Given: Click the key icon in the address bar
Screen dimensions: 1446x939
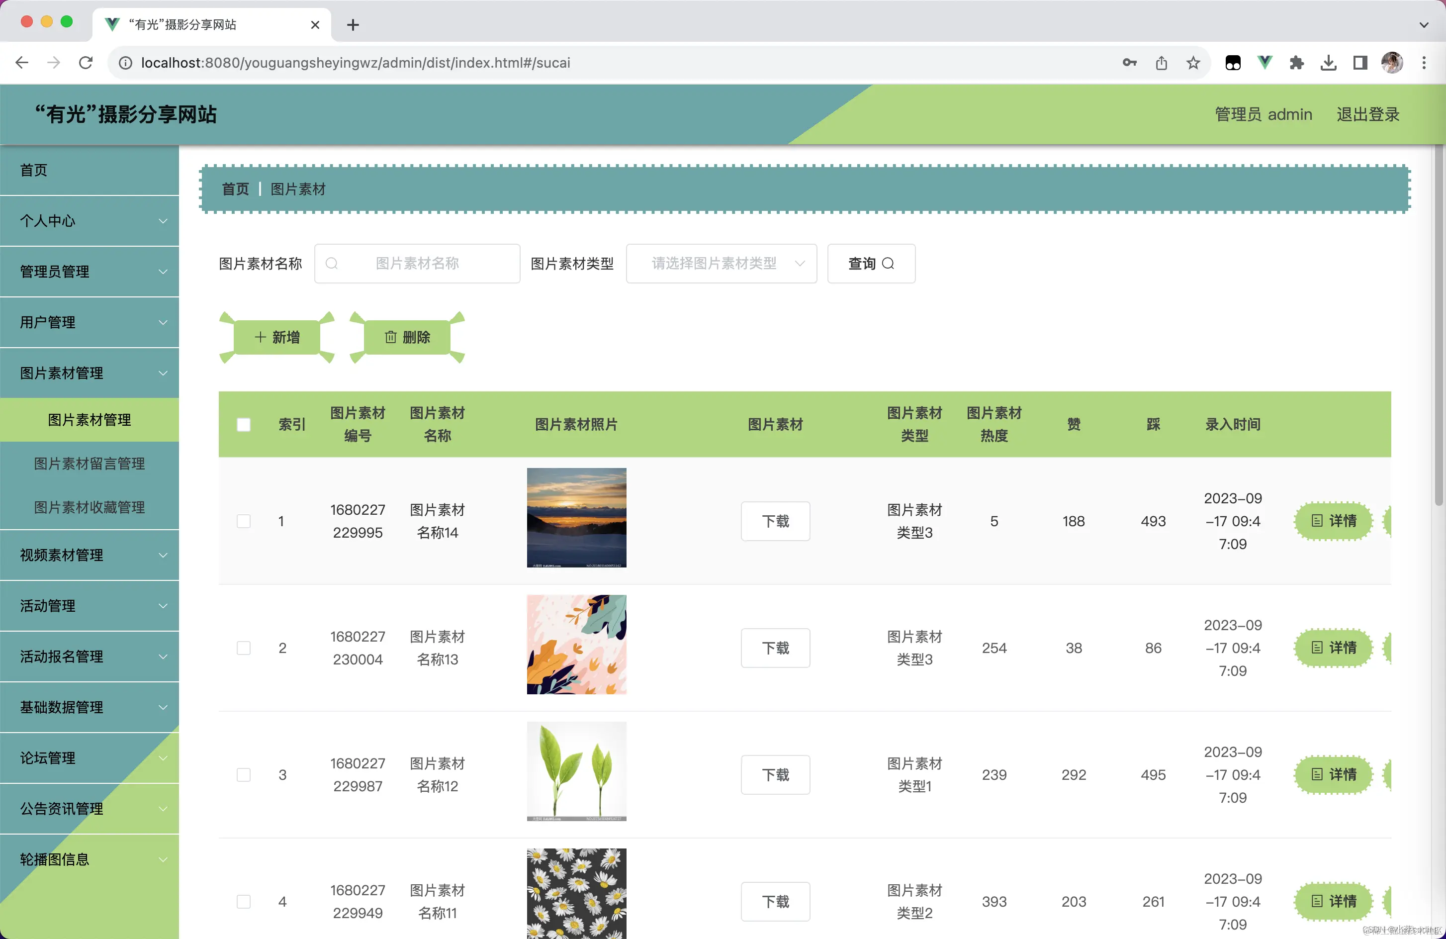Looking at the screenshot, I should tap(1129, 63).
